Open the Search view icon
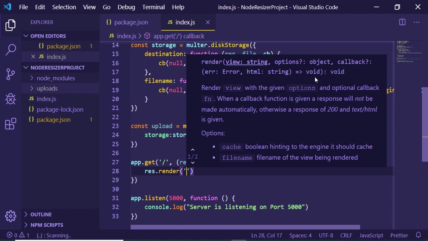Screen dimensions: 428x241 click(x=10, y=50)
